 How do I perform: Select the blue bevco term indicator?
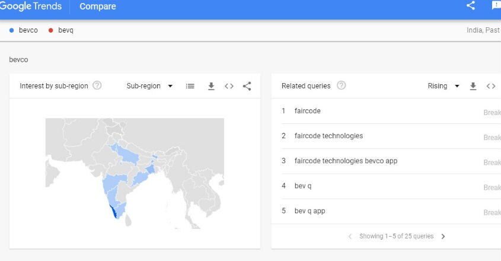[11, 30]
